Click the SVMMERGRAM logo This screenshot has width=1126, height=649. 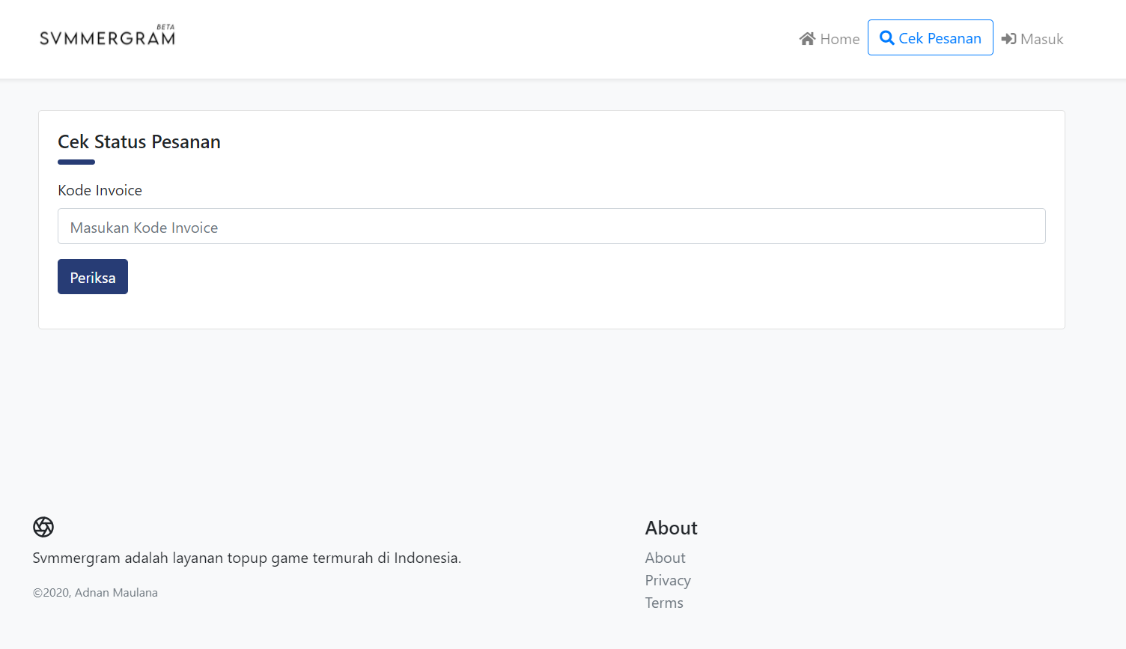click(105, 36)
